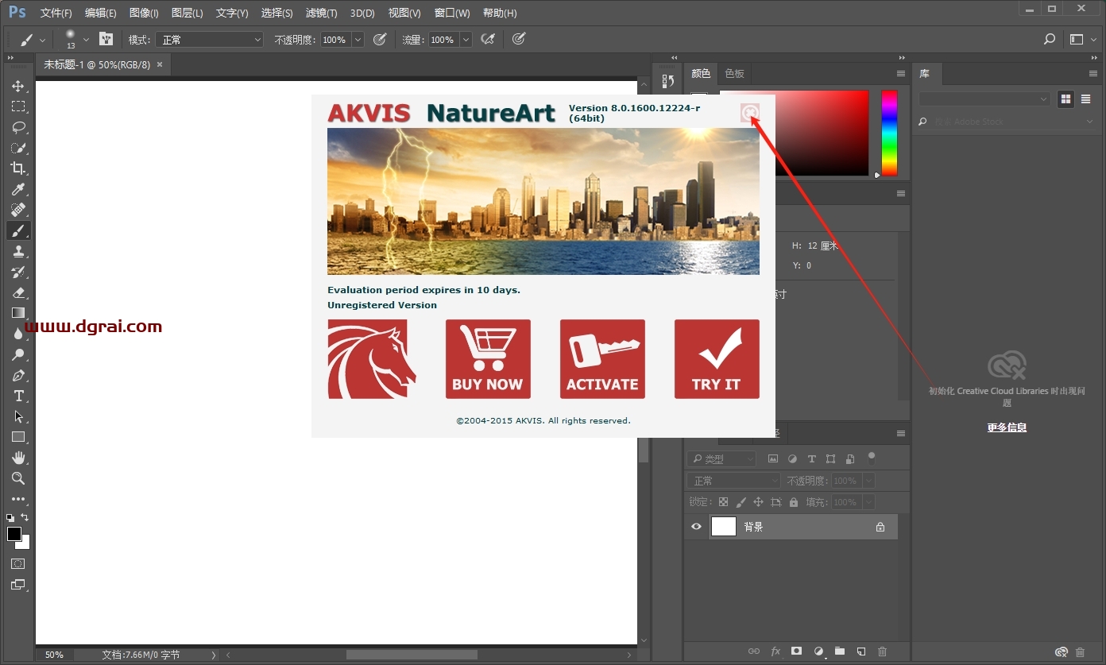The image size is (1106, 665).
Task: Select the Clone Stamp tool
Action: 17,251
